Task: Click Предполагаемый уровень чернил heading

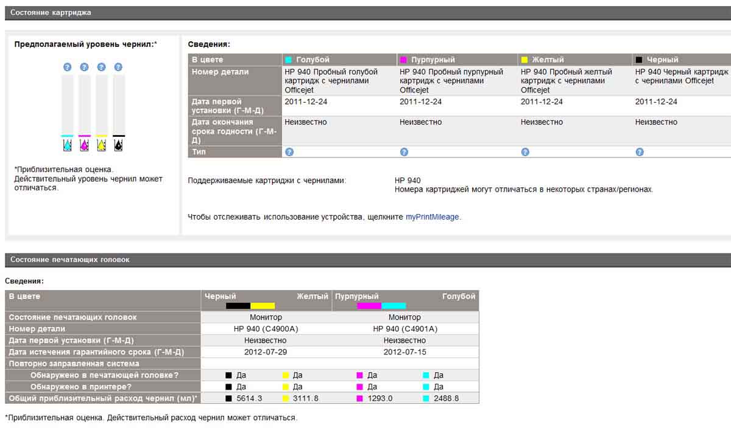Action: (x=85, y=44)
